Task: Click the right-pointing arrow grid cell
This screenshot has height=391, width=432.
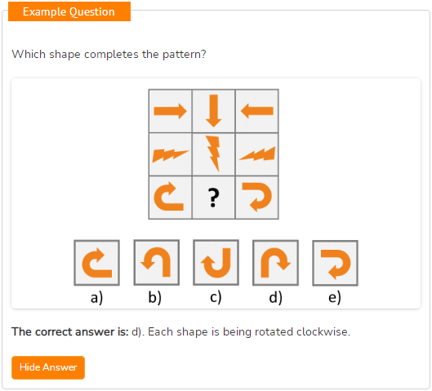Action: [170, 111]
